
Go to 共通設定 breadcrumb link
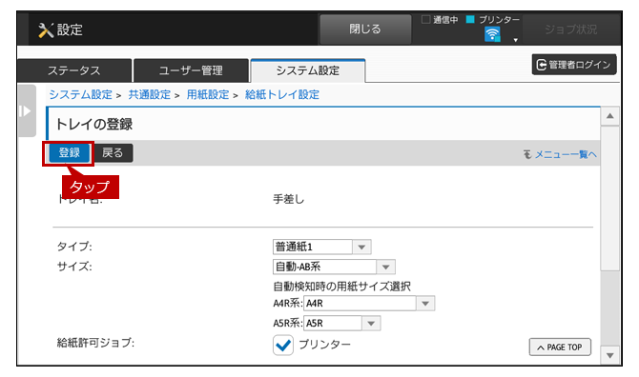coord(150,95)
